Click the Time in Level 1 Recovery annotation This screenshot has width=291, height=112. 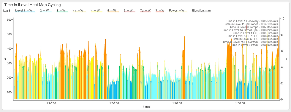coord(252,21)
